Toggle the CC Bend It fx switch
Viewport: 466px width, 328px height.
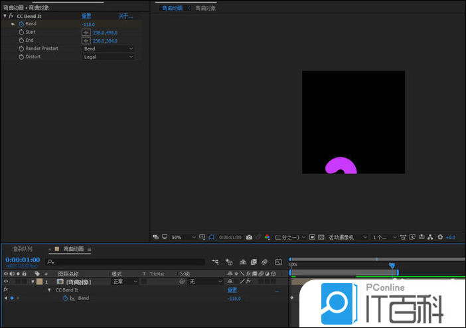click(11, 15)
